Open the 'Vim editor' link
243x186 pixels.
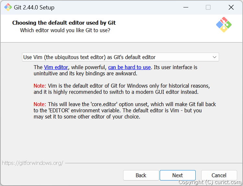56,67
